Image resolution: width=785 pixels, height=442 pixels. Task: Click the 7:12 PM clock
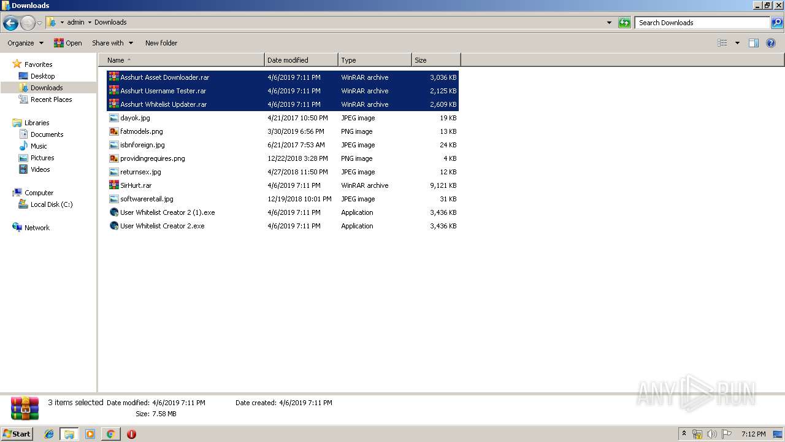coord(753,434)
